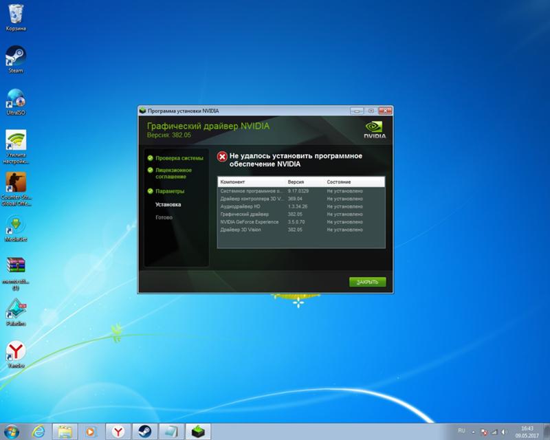Launch the Steam desktop shortcut
Screen dimensions: 550x440
click(16, 59)
